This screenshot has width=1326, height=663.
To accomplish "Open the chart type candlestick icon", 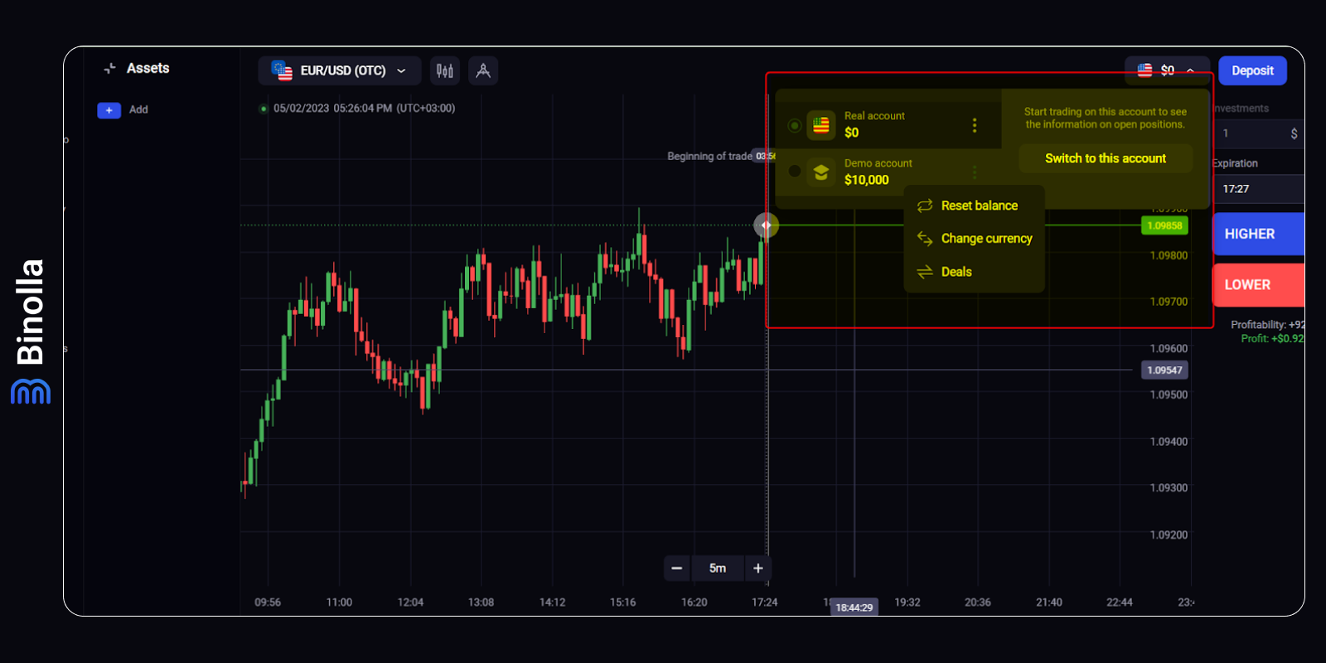I will point(445,71).
